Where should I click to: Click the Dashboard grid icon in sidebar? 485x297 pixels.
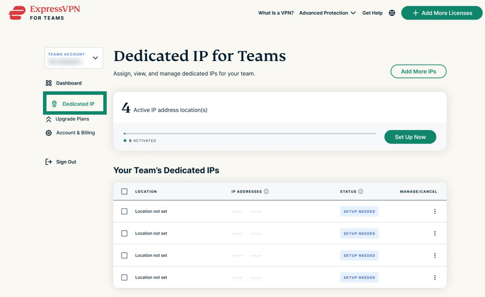pyautogui.click(x=49, y=83)
